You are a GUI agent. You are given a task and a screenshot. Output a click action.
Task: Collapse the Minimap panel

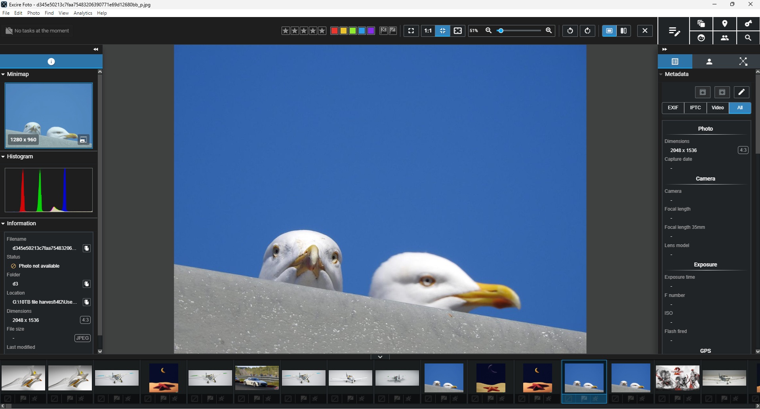coord(3,74)
